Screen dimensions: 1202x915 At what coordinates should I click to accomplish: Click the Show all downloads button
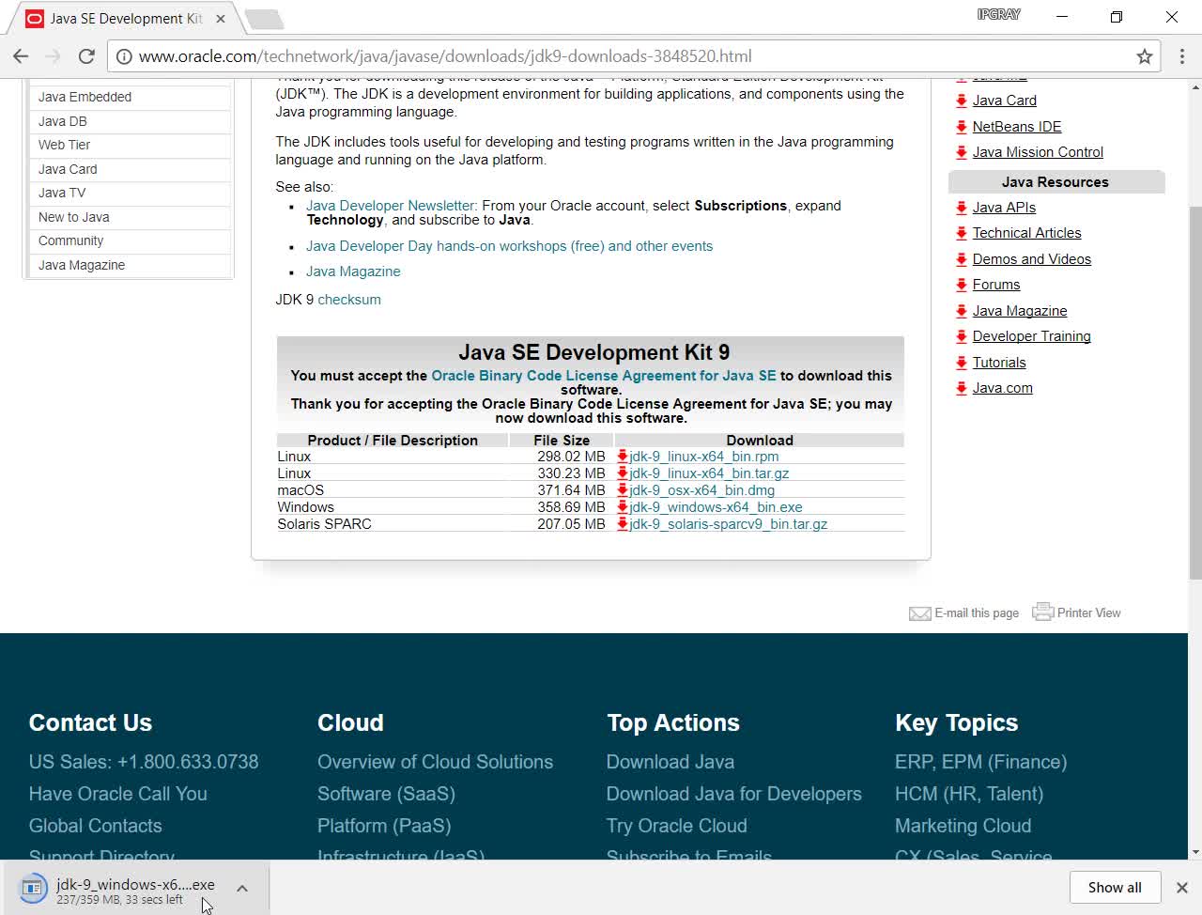click(x=1115, y=887)
